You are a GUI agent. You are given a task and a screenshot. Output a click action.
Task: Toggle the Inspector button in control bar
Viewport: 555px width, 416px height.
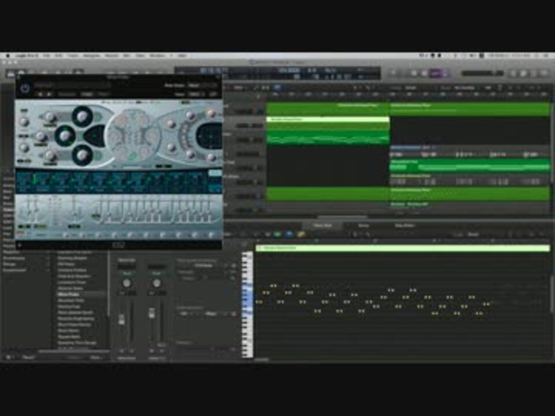(21, 73)
